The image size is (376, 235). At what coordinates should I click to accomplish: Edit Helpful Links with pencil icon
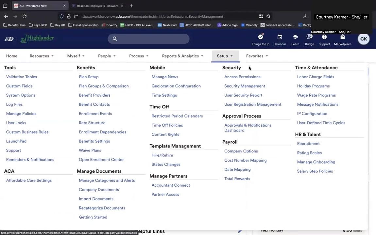(x=240, y=231)
